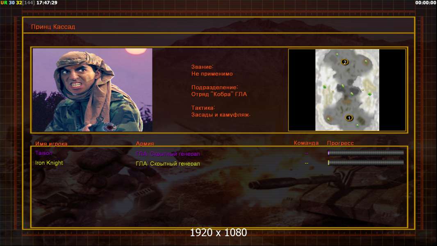Click Taison loading progress bar
This screenshot has height=246, width=437.
(366, 153)
